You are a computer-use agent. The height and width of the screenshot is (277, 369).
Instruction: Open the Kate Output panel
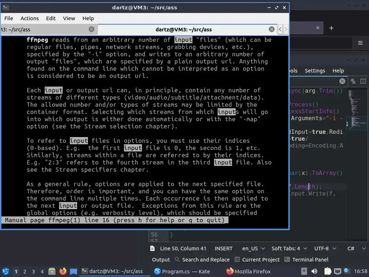click(x=161, y=260)
